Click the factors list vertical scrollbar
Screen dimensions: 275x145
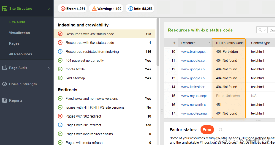158,42
